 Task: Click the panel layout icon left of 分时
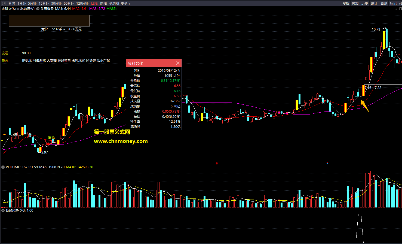click(x=4, y=3)
